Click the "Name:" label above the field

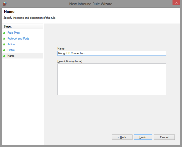61,49
